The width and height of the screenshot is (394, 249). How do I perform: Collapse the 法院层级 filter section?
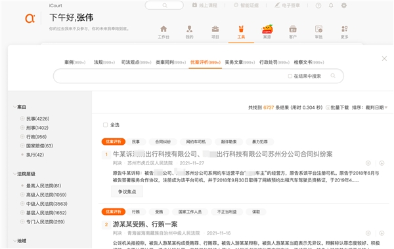coord(14,174)
